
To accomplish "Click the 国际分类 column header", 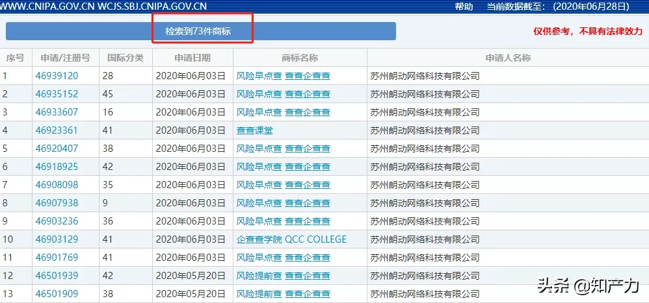I will click(x=126, y=58).
